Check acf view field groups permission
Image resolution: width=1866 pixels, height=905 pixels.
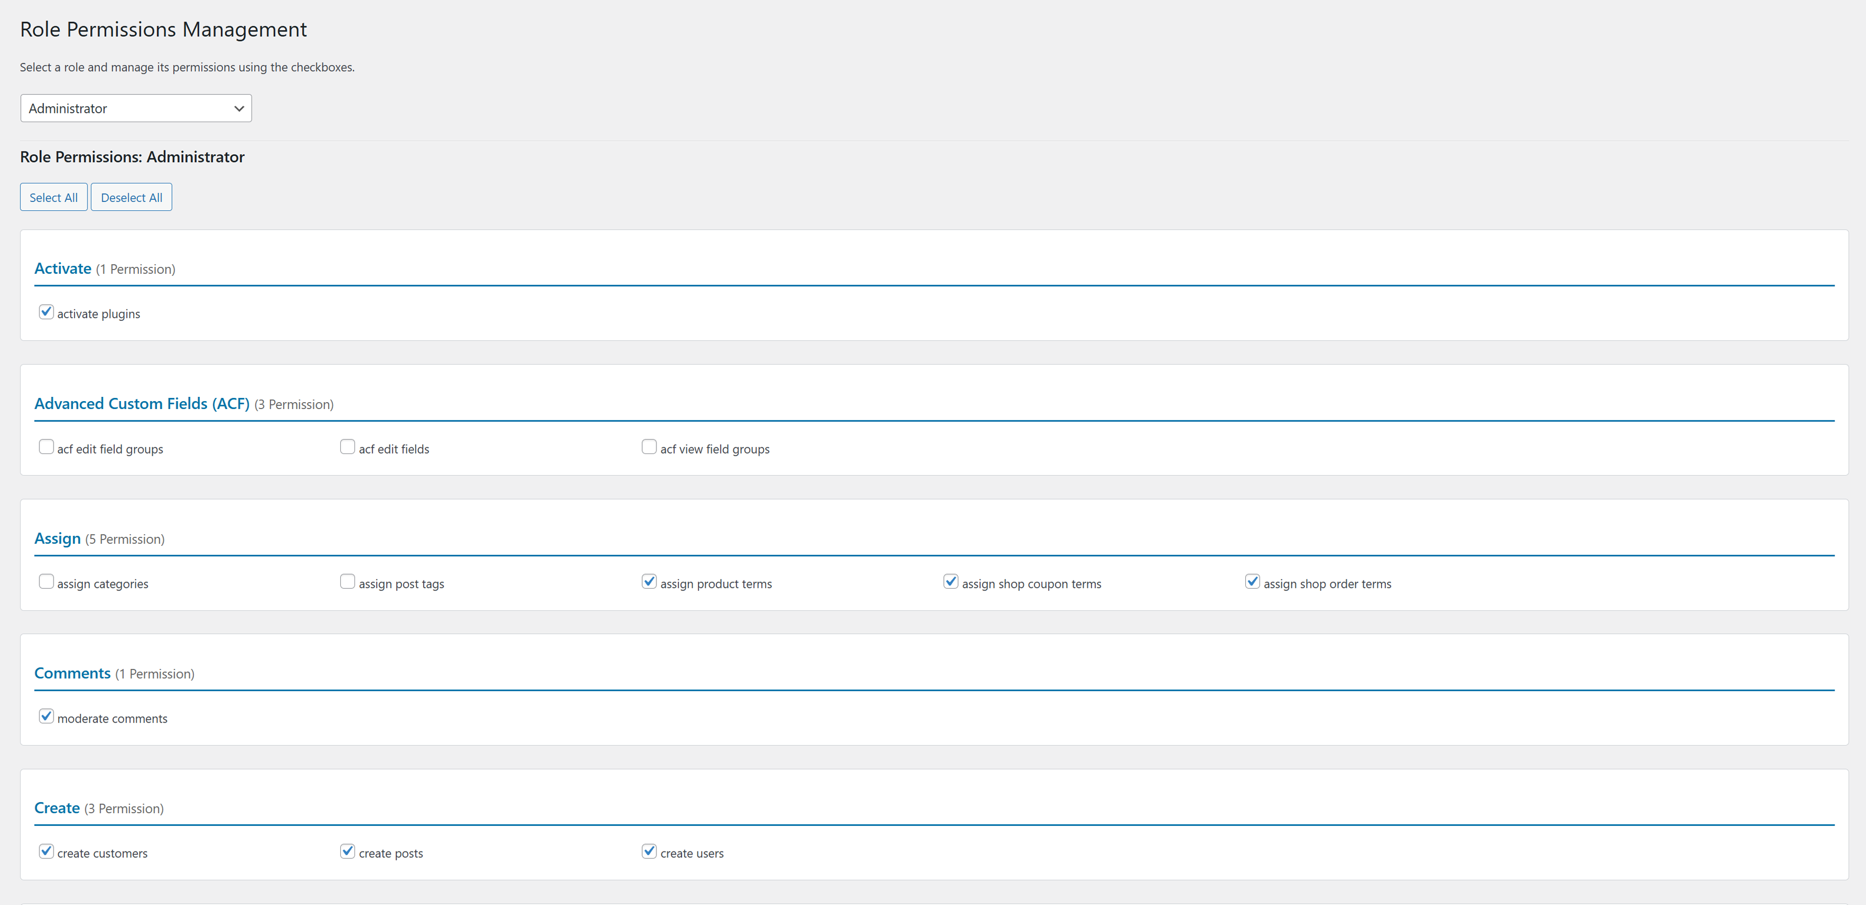tap(649, 446)
